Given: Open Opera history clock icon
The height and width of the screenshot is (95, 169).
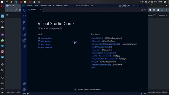Looking at the screenshot, I should pyautogui.click(x=2, y=83).
